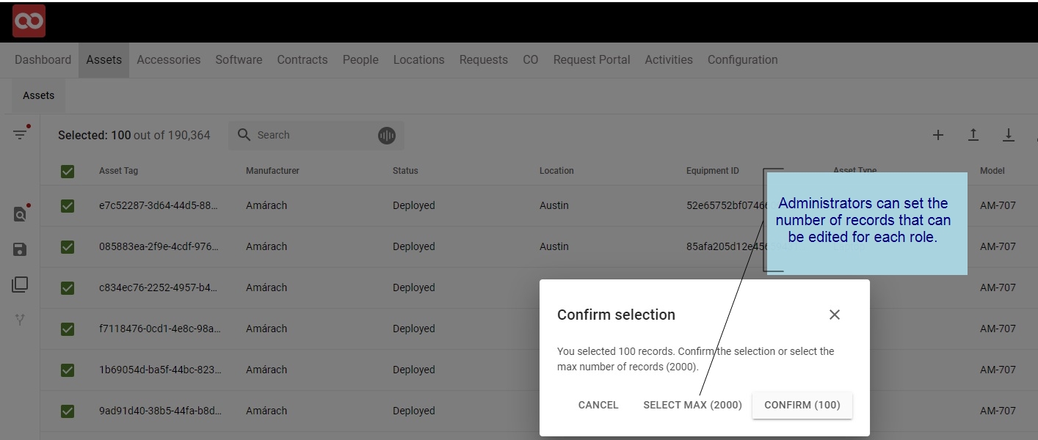Click CONFIRM (100) button
1038x440 pixels.
(x=802, y=405)
